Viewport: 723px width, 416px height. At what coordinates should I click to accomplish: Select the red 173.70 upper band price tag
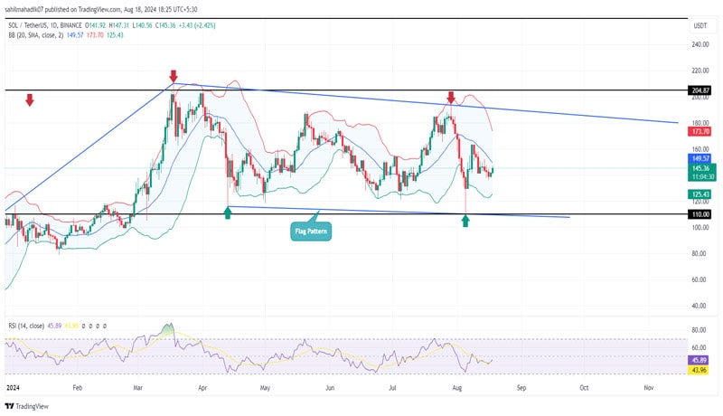699,131
